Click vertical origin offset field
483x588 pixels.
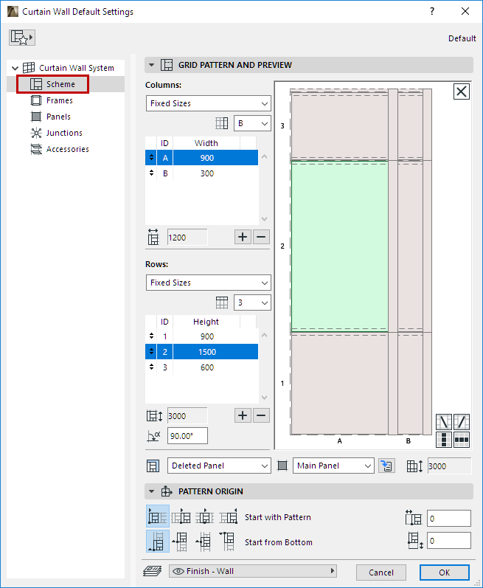pos(449,541)
